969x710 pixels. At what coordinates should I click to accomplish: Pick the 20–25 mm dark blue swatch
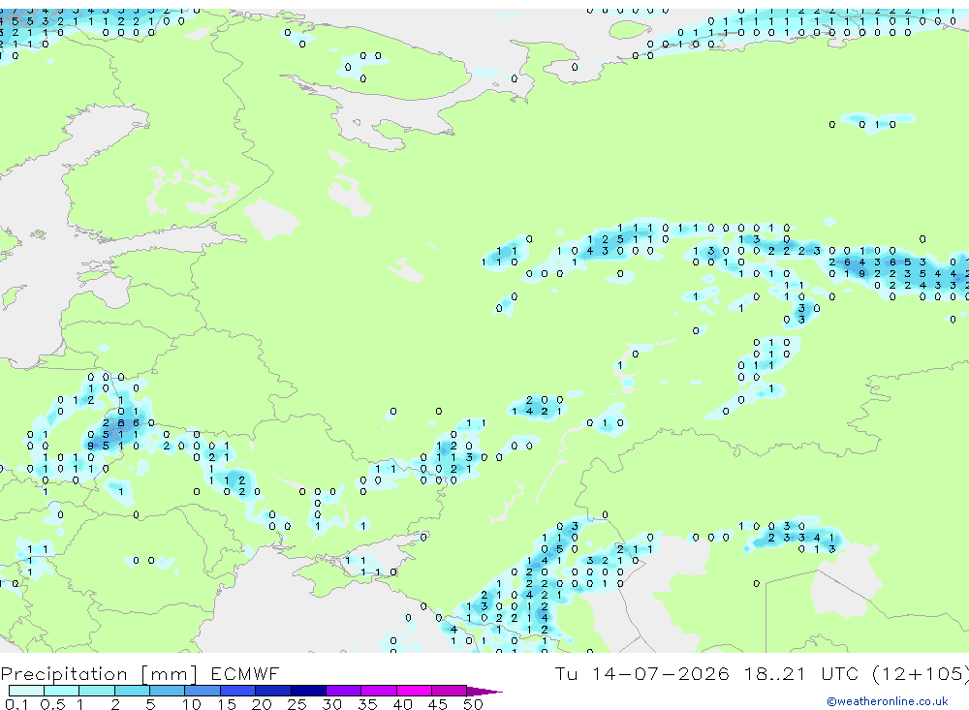(272, 691)
